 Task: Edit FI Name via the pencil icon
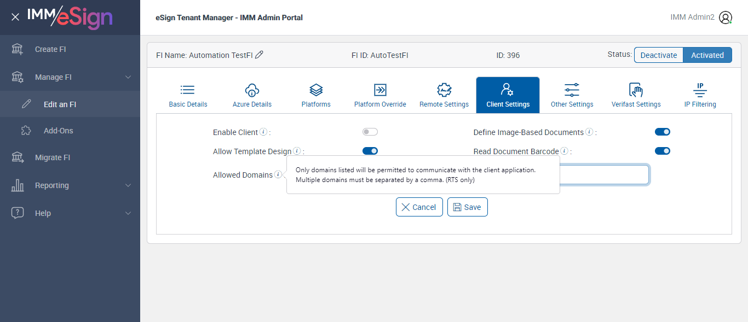(x=260, y=55)
